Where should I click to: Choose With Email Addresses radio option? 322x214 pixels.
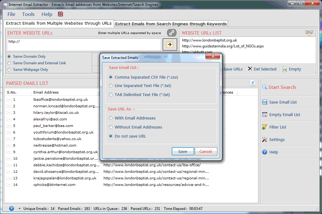click(x=111, y=118)
